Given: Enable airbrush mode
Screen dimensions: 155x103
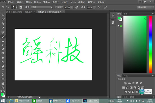Looking at the screenshot, I should pos(99,7).
